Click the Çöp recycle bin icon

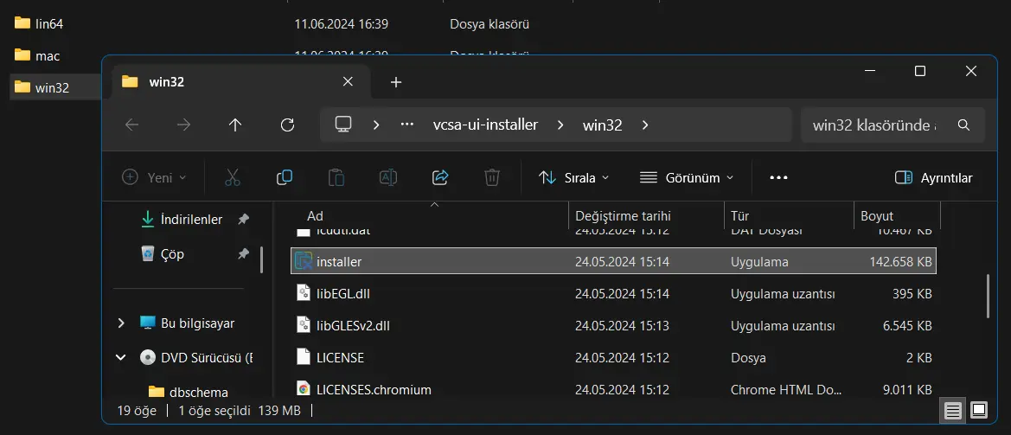click(148, 254)
